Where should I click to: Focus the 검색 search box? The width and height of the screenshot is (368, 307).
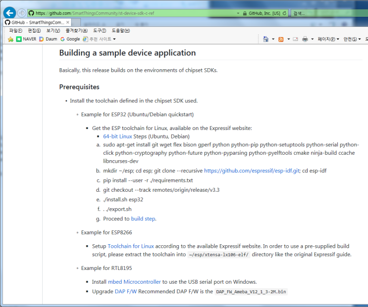(328, 13)
